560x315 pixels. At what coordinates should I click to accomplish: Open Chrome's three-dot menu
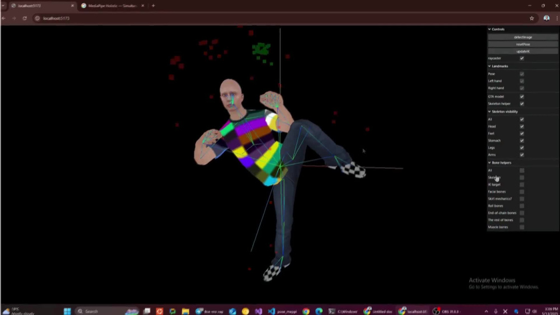(x=557, y=18)
